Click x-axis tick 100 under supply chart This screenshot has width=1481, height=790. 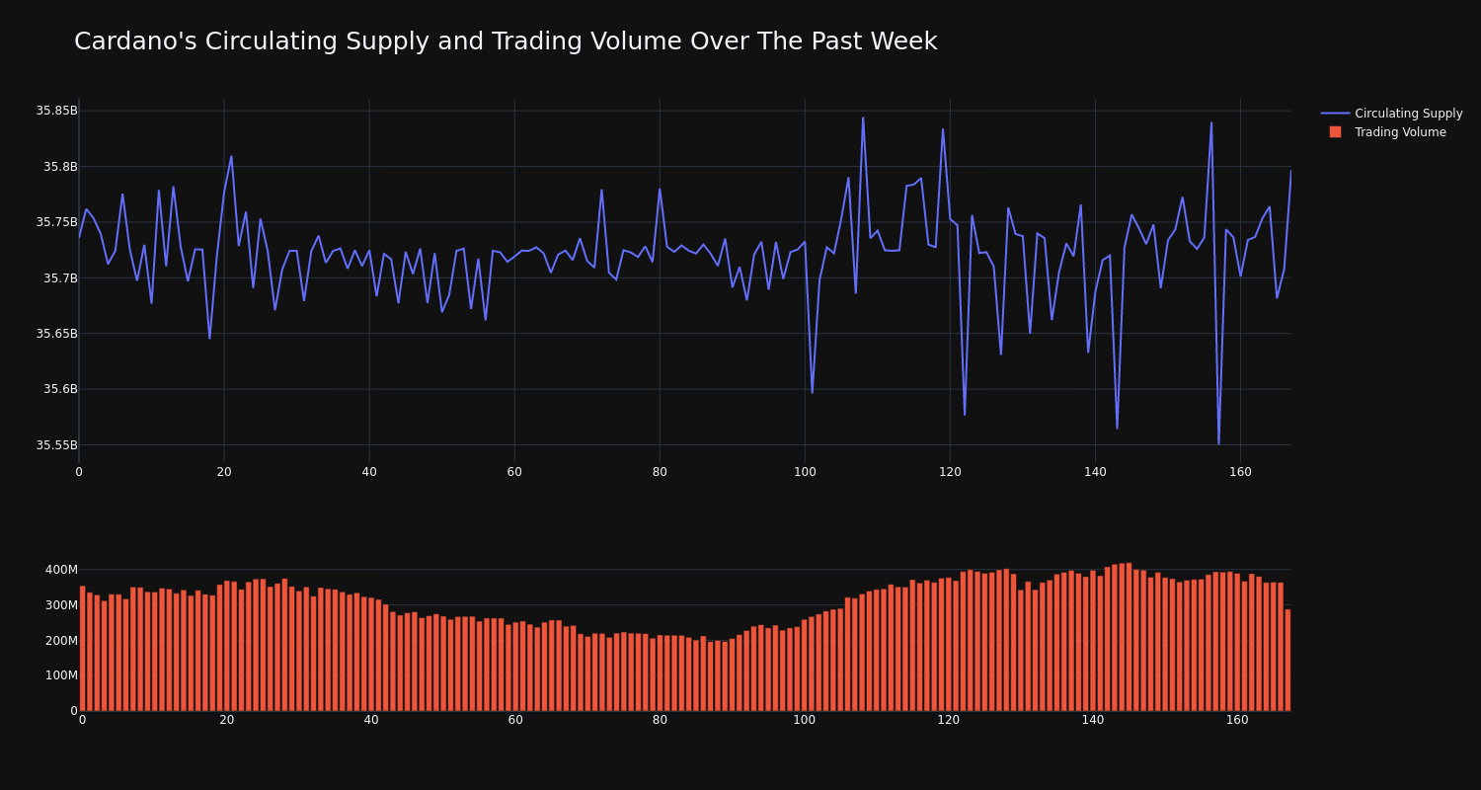(805, 472)
